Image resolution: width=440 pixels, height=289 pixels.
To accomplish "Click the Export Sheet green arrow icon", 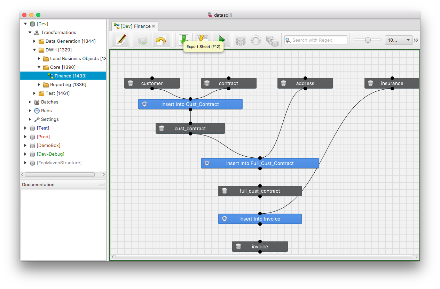I will (x=183, y=39).
